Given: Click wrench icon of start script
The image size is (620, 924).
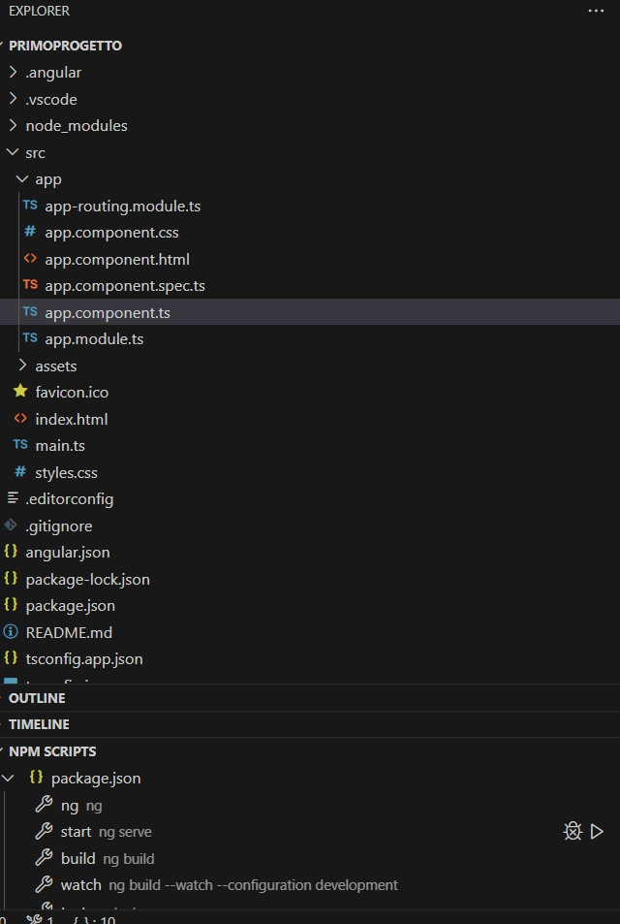Looking at the screenshot, I should click(x=44, y=831).
